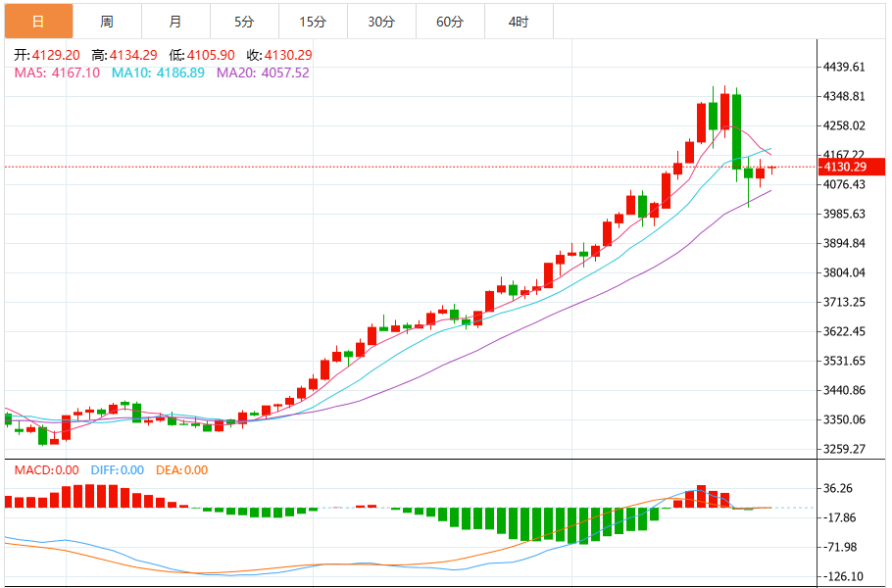The image size is (892, 588).
Task: Open the 4时 four-hour timeframe
Action: 520,19
